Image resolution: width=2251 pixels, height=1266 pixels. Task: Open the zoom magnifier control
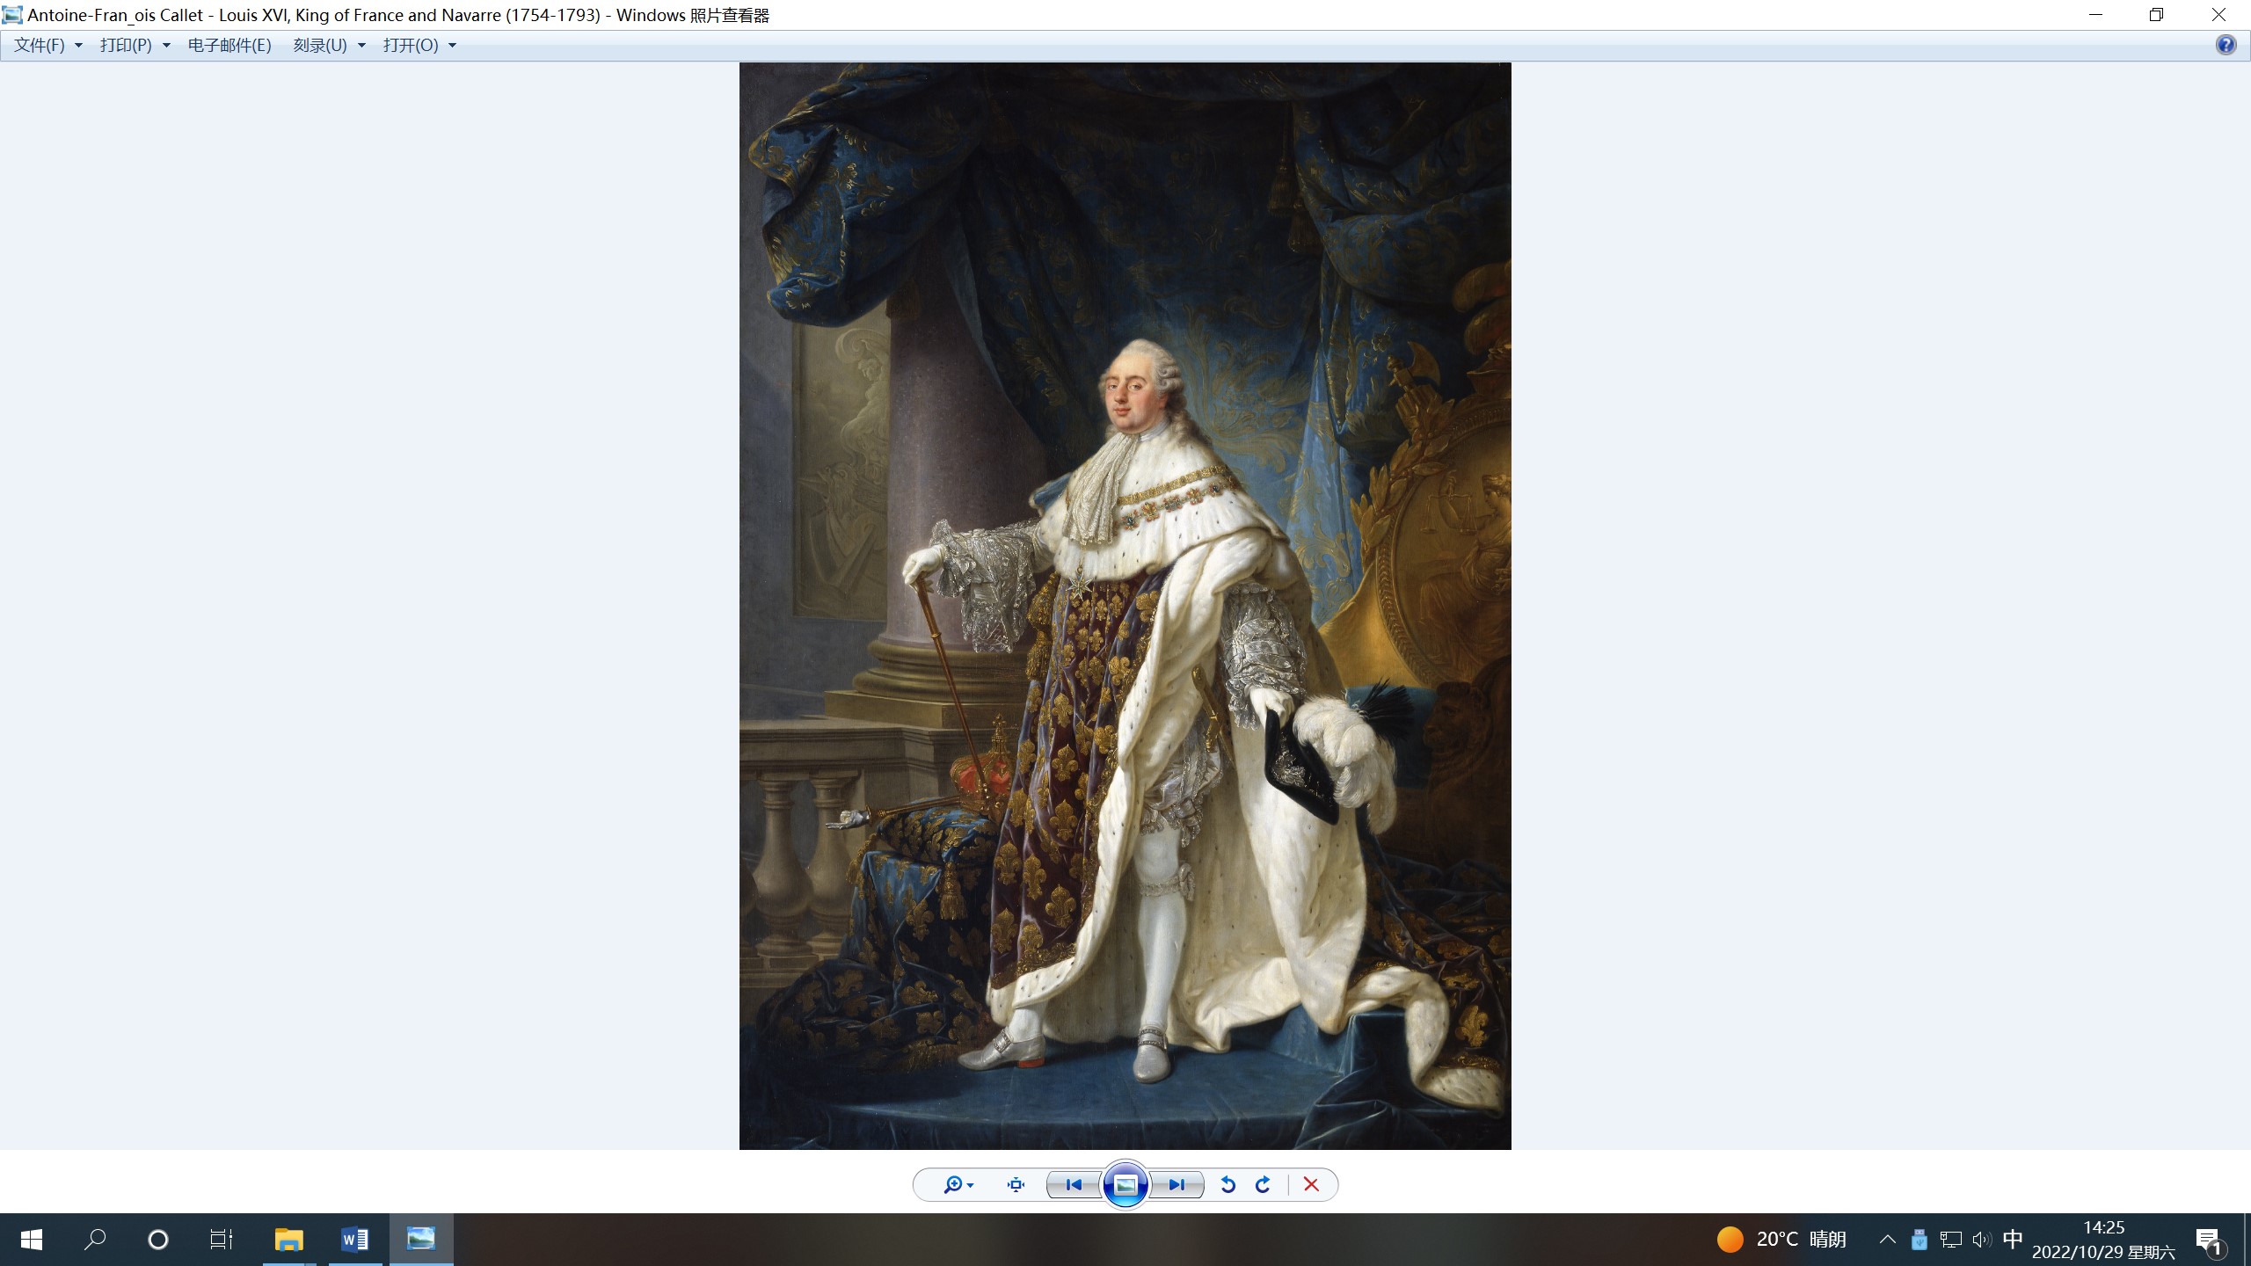pos(952,1185)
